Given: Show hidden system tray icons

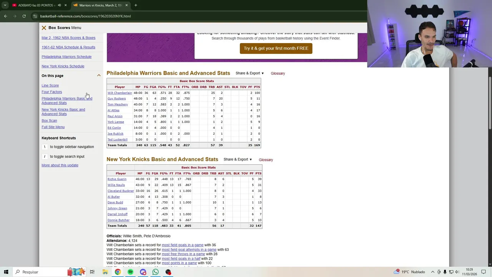Looking at the screenshot, I should click(x=432, y=272).
